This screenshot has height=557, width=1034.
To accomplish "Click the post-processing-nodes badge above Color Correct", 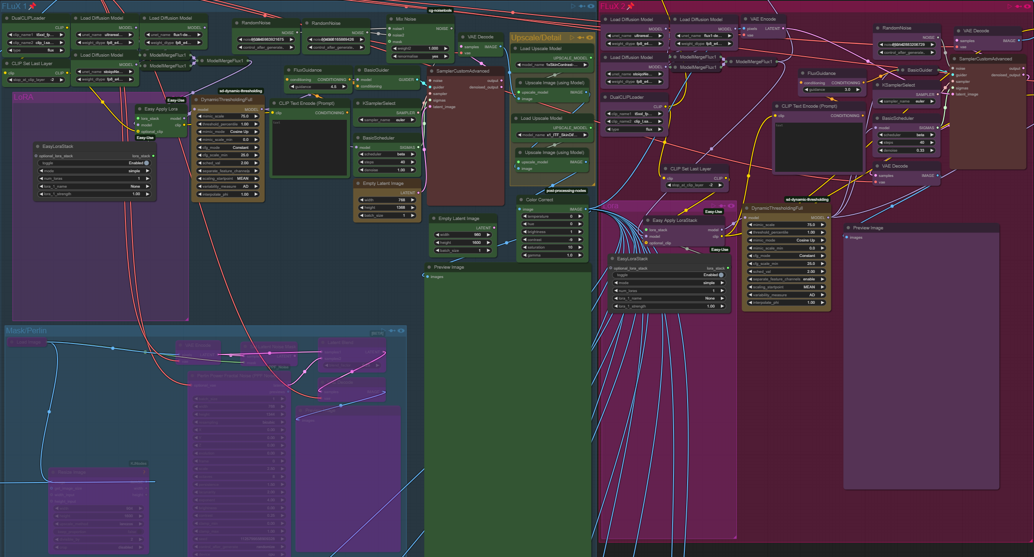I will point(566,191).
